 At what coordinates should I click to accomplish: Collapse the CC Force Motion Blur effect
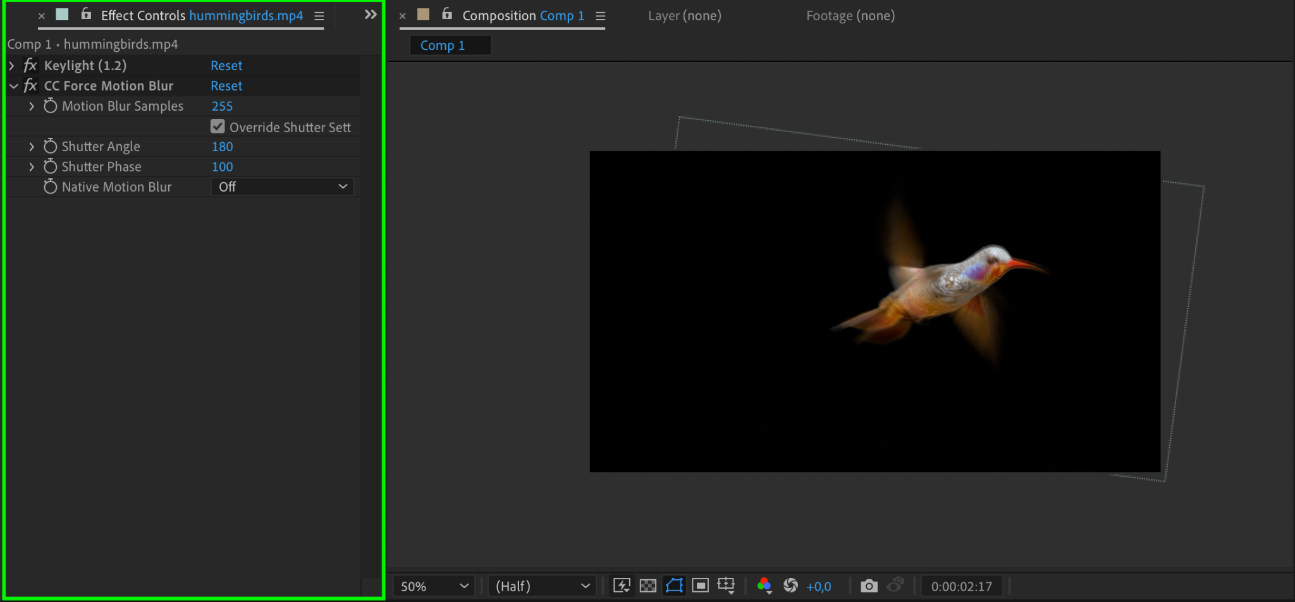13,85
